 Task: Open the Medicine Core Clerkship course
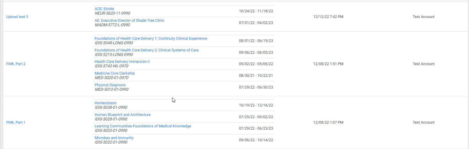point(115,73)
